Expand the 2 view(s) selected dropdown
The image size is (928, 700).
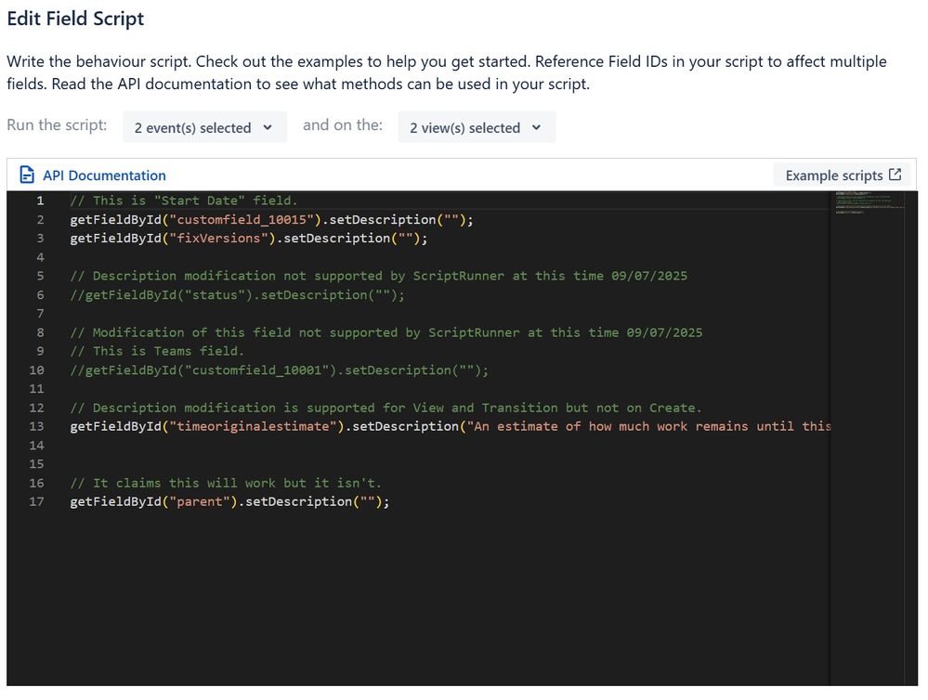tap(477, 127)
